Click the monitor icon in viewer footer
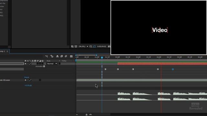The width and height of the screenshot is (207, 116). pyautogui.click(x=76, y=46)
